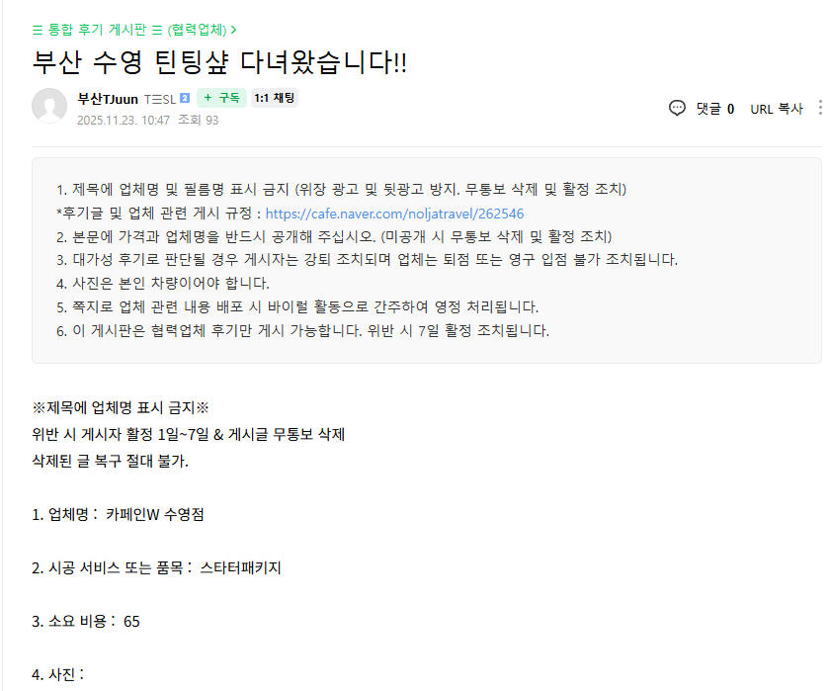Click the comment speech bubble icon
829x691 pixels.
pyautogui.click(x=677, y=109)
